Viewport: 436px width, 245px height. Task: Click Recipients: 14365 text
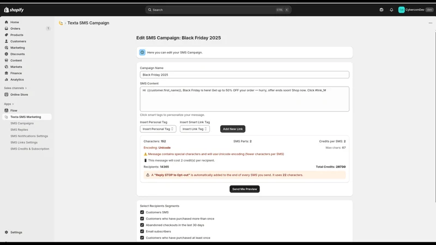[156, 167]
